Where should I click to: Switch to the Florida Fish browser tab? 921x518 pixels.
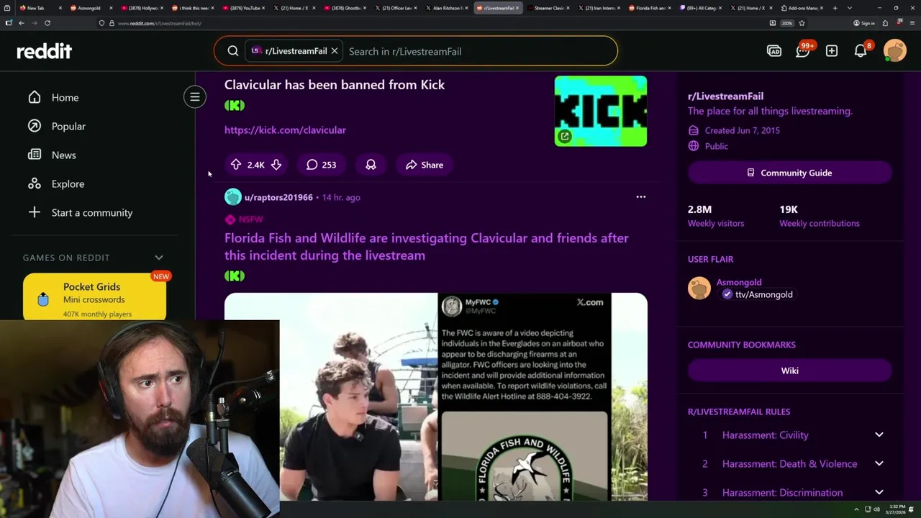(x=651, y=8)
